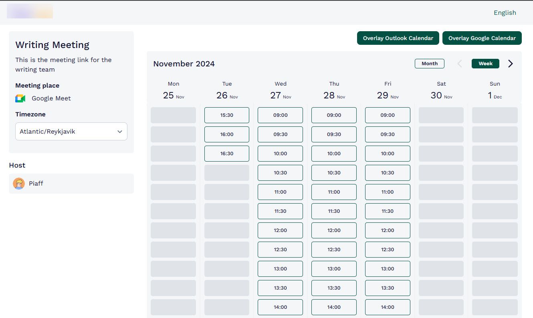The width and height of the screenshot is (533, 318).
Task: Expand the timezone selector chevron
Action: [x=119, y=131]
